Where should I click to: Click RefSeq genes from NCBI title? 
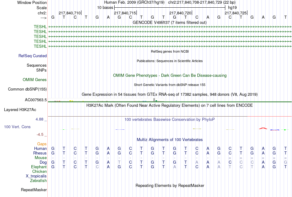[x=170, y=51]
